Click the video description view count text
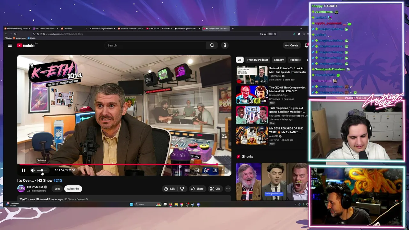Screen dimensions: 409x230 pyautogui.click(x=27, y=199)
